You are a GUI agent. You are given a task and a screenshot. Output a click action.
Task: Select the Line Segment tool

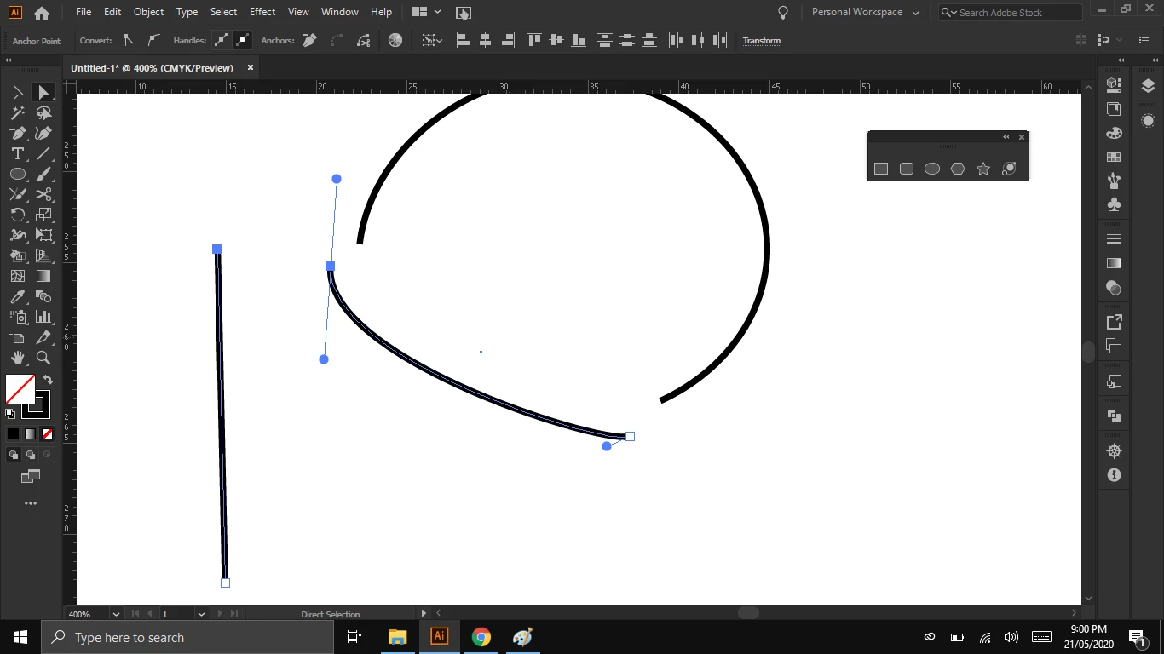tap(43, 153)
